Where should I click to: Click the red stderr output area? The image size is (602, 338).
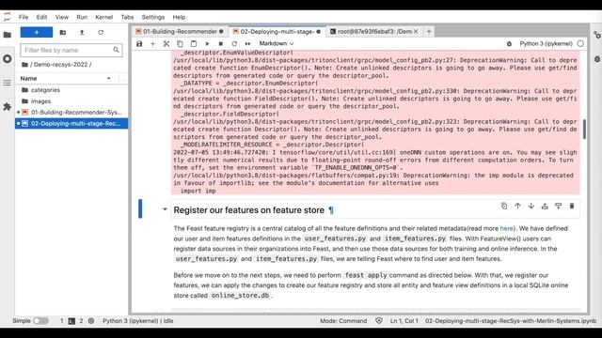[x=375, y=123]
